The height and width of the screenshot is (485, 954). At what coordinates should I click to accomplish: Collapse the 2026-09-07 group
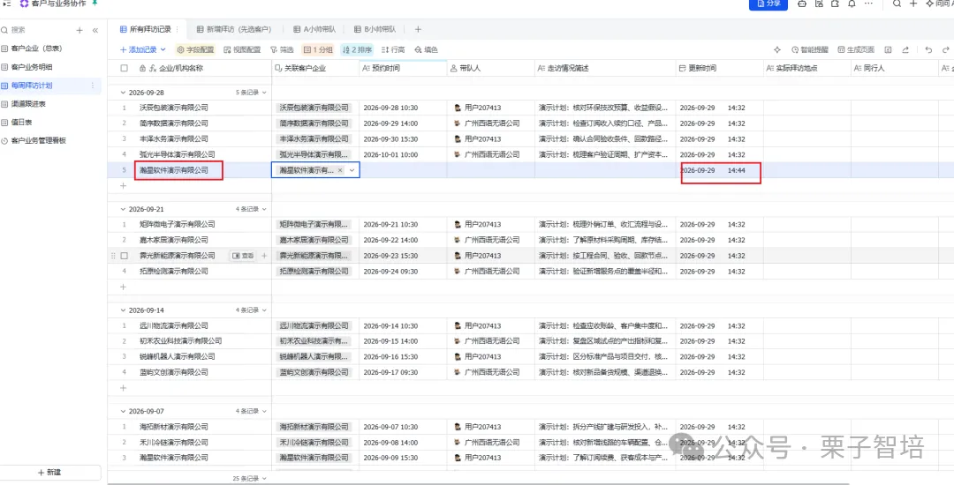click(x=123, y=411)
